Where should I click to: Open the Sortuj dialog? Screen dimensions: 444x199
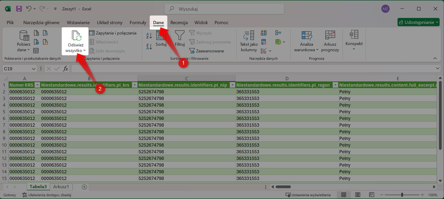click(x=161, y=38)
